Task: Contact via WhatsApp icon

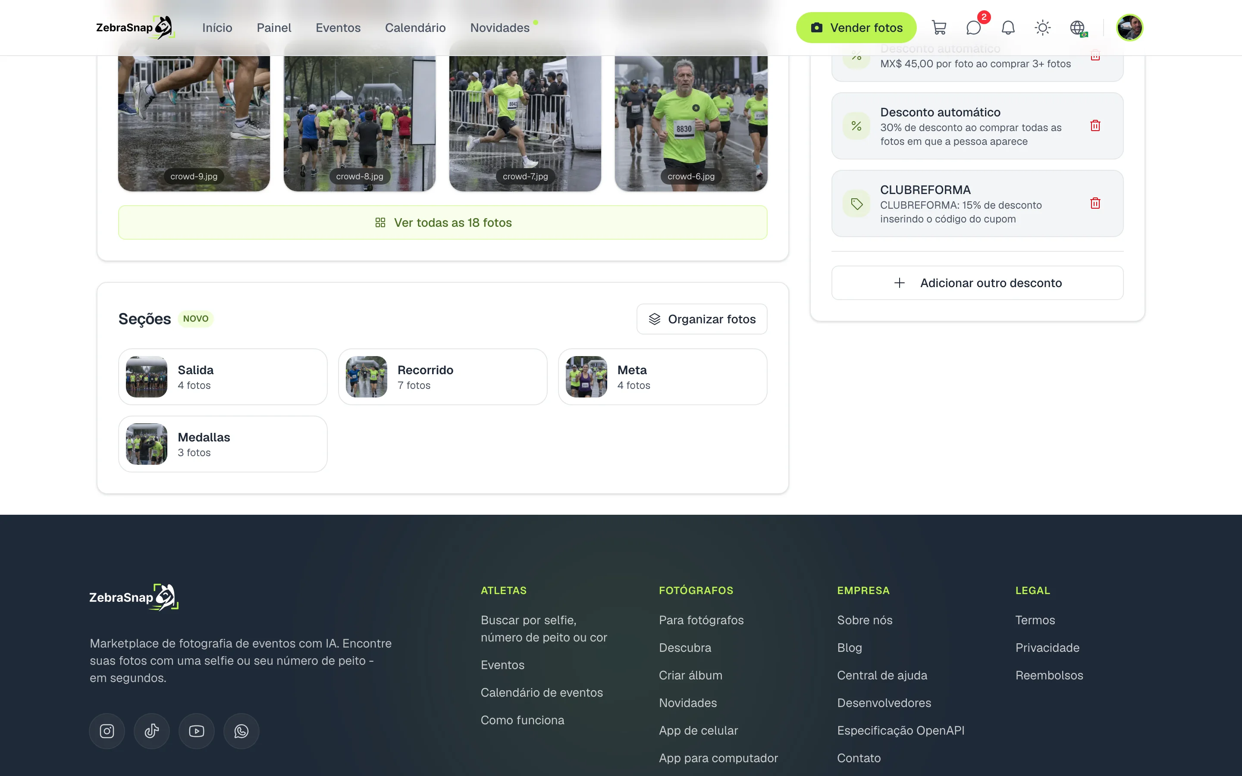Action: [x=241, y=731]
